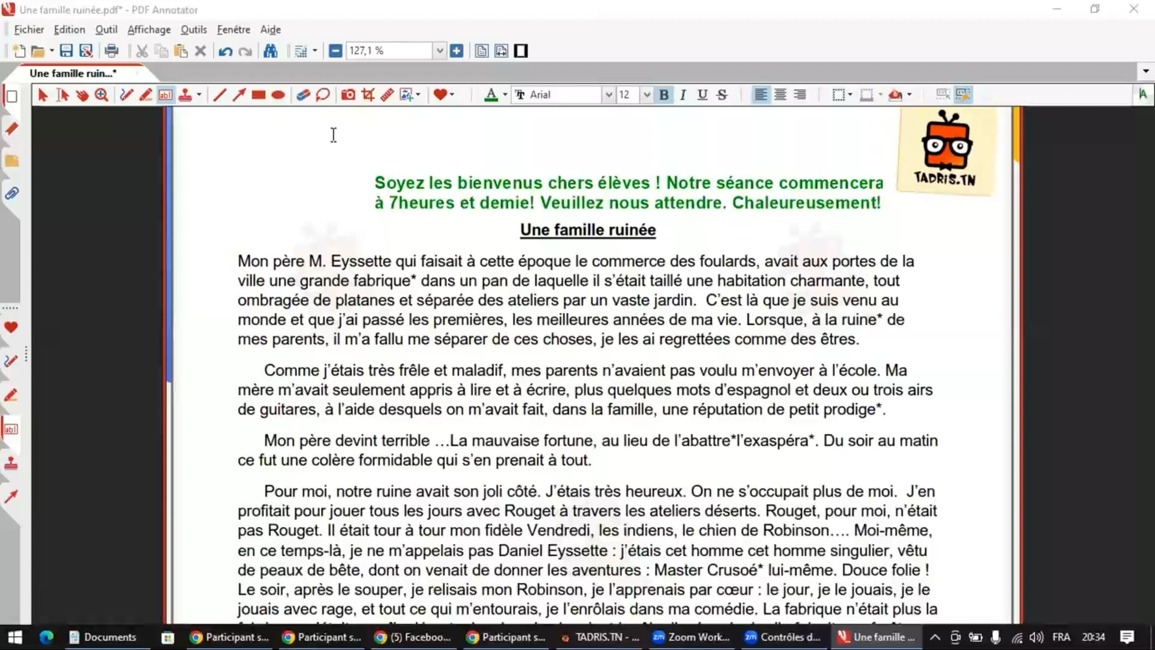
Task: Expand the Arial font dropdown
Action: tap(609, 94)
